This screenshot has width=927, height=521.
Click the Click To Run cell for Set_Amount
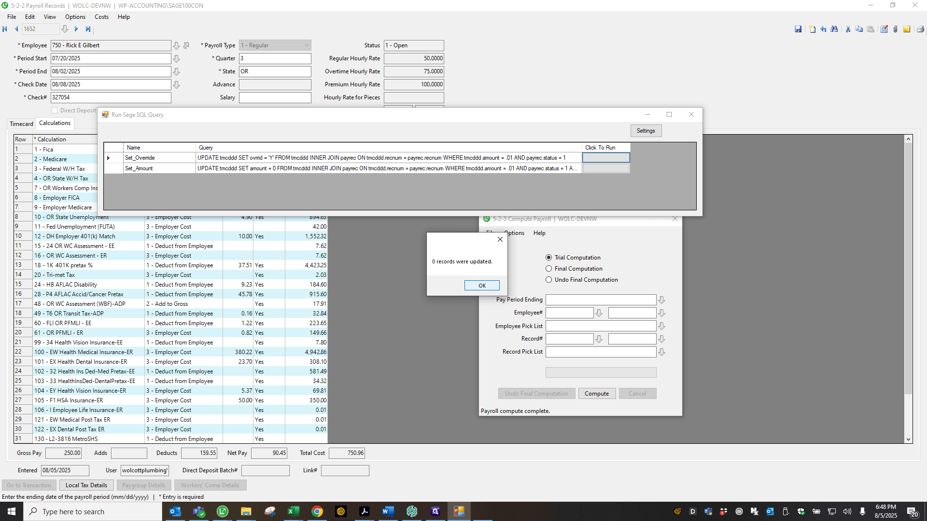coord(606,168)
